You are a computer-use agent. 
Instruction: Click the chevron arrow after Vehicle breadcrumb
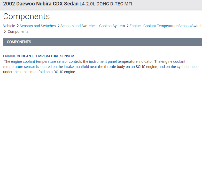tap(18, 26)
